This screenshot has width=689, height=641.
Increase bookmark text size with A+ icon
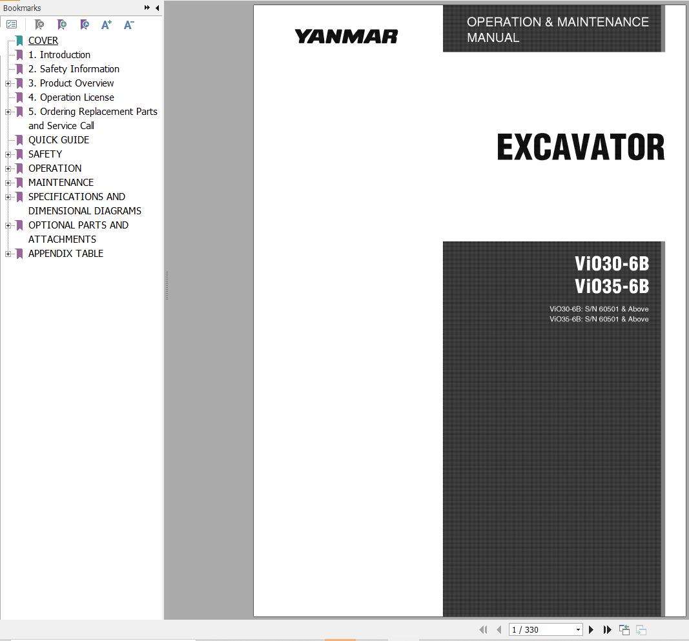[x=106, y=25]
